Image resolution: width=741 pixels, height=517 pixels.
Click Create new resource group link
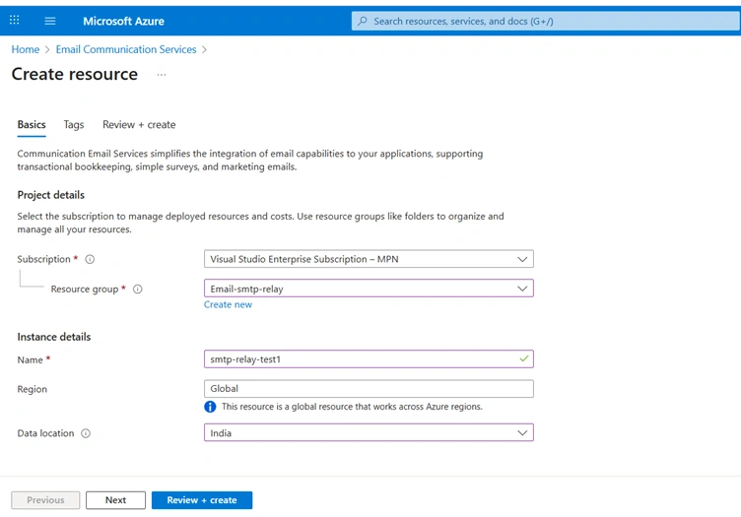[228, 304]
